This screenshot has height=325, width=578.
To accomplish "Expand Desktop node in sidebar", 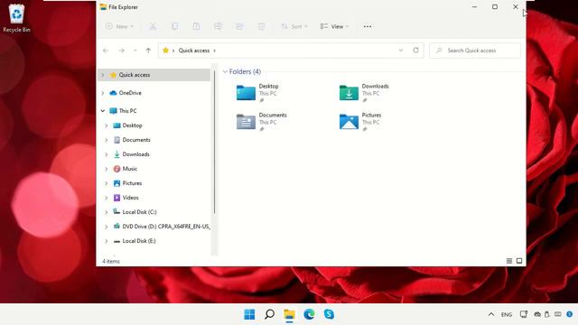I will [x=107, y=125].
